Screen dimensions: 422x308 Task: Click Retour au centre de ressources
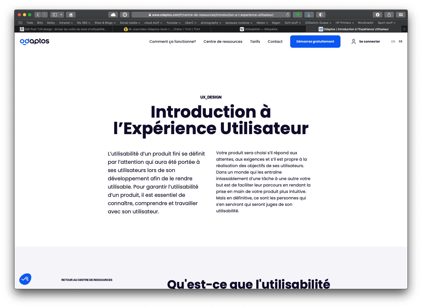(87, 280)
